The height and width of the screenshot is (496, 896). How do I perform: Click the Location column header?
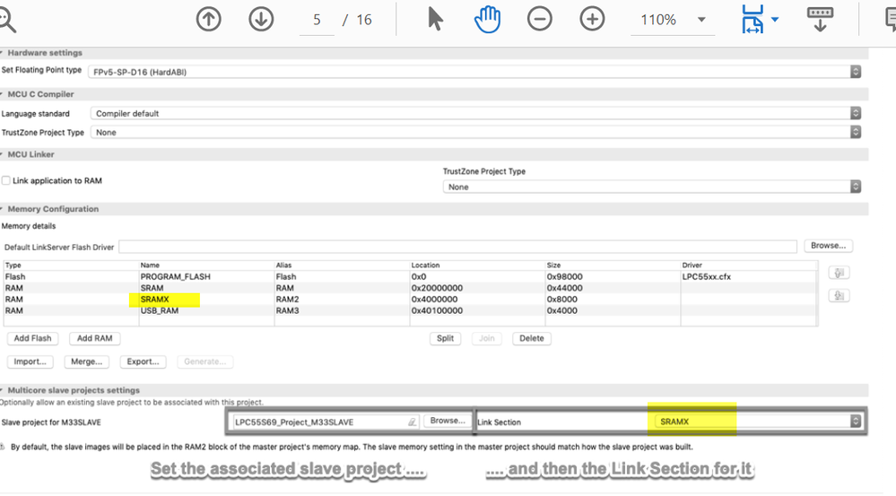pyautogui.click(x=426, y=265)
